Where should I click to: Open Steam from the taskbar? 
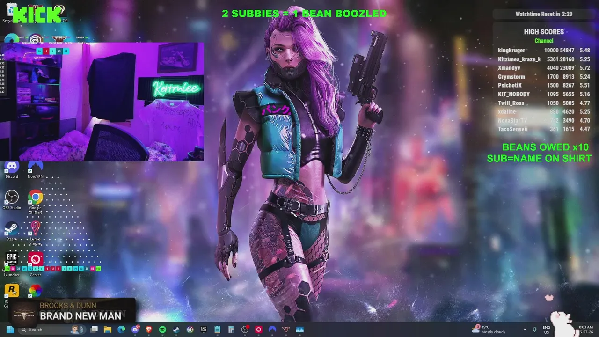(176, 330)
